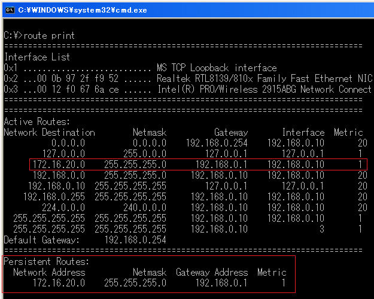Click persistent route address 172.16.20.0
374x299 pixels.
pyautogui.click(x=59, y=283)
